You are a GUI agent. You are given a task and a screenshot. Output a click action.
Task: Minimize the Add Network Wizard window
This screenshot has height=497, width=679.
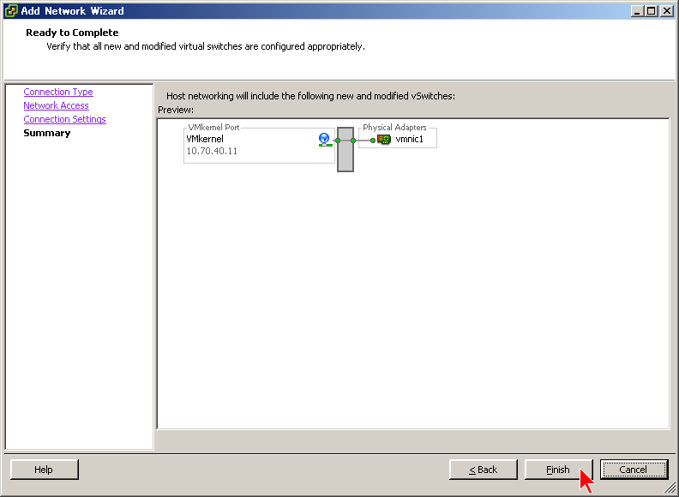pyautogui.click(x=636, y=11)
